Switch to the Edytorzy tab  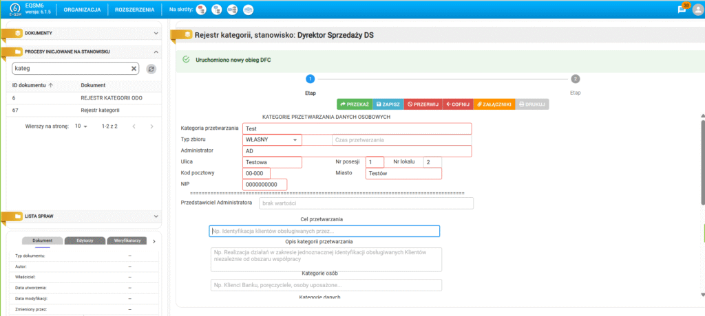[85, 241]
